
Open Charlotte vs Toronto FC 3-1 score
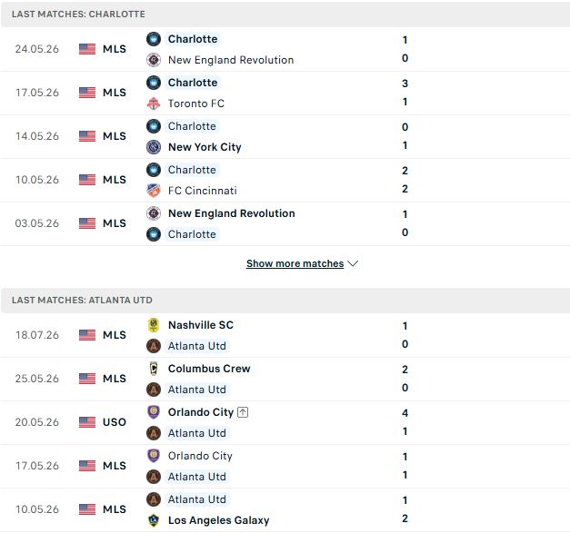(405, 93)
